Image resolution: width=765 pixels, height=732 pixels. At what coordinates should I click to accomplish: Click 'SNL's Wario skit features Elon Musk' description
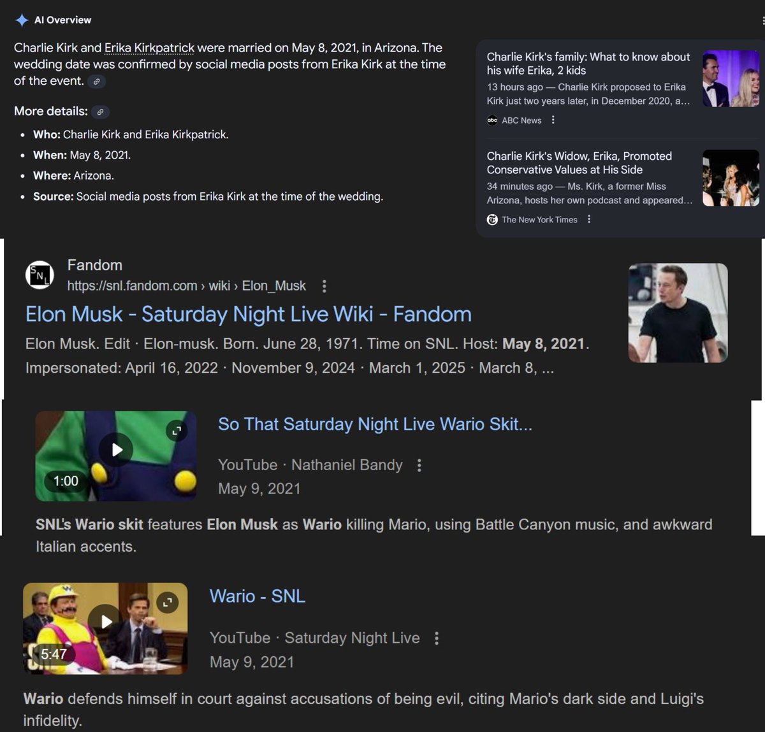374,535
